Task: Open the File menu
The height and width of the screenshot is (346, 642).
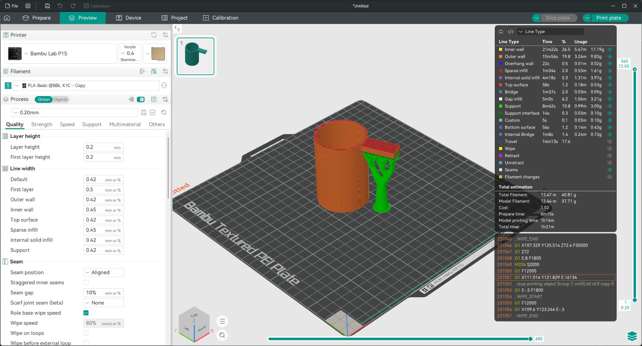Action: (12, 6)
